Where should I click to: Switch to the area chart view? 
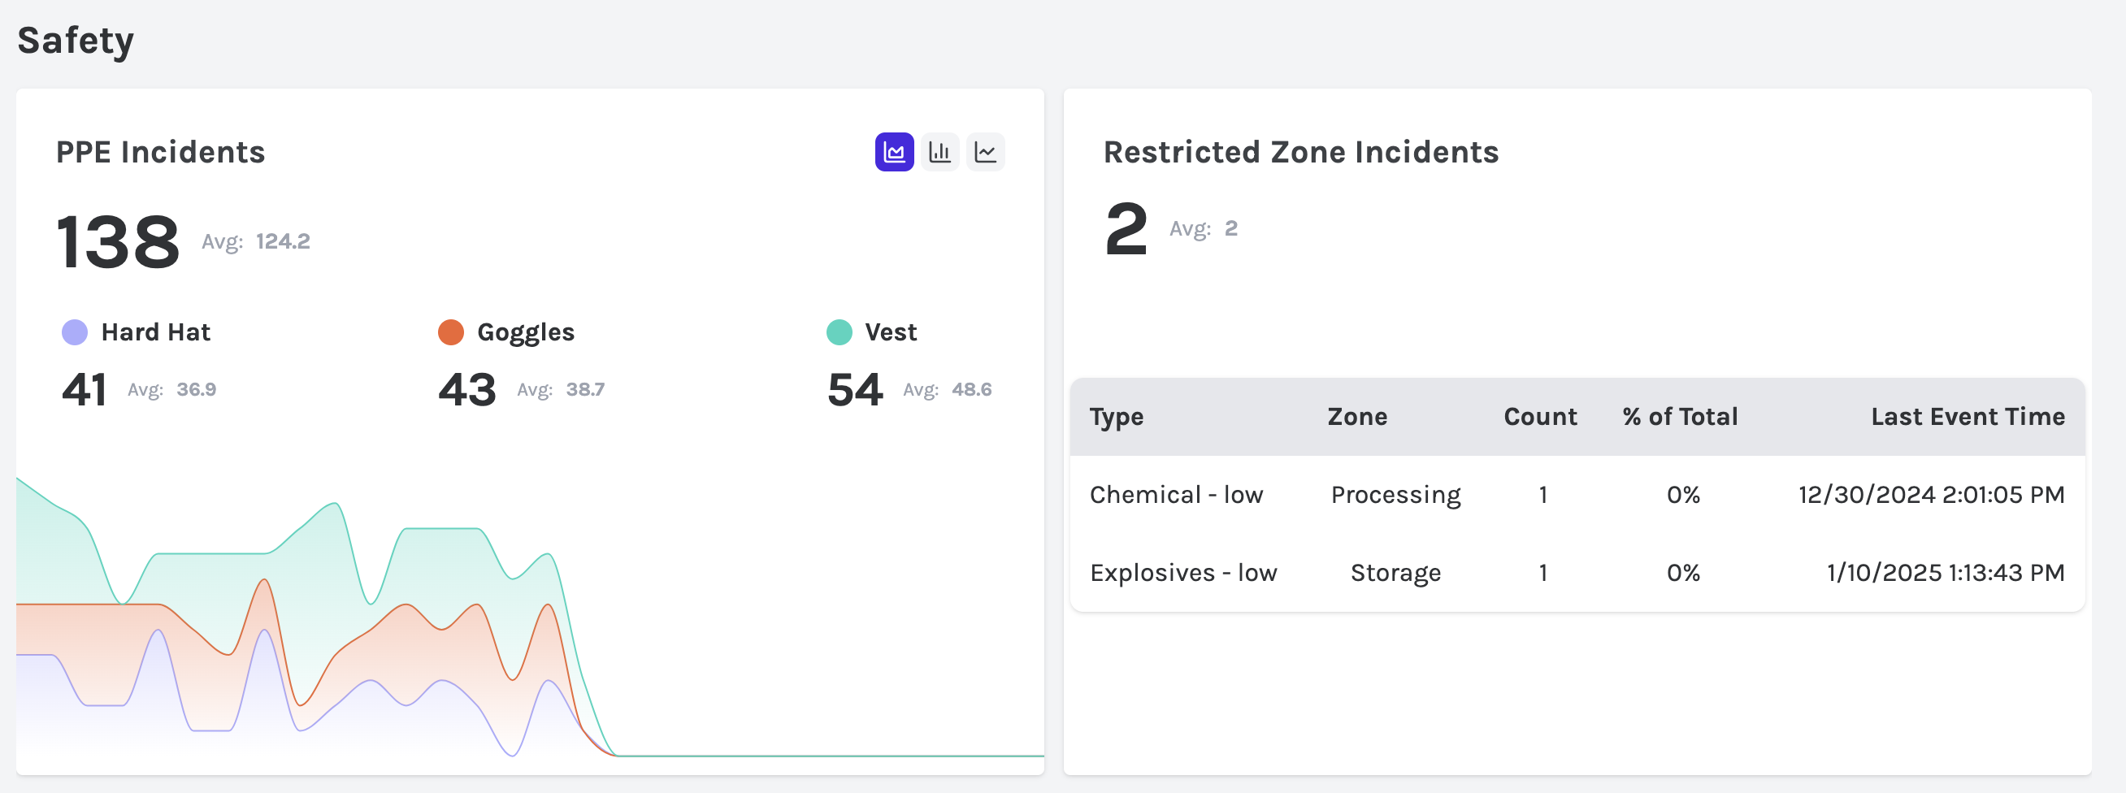click(x=894, y=152)
